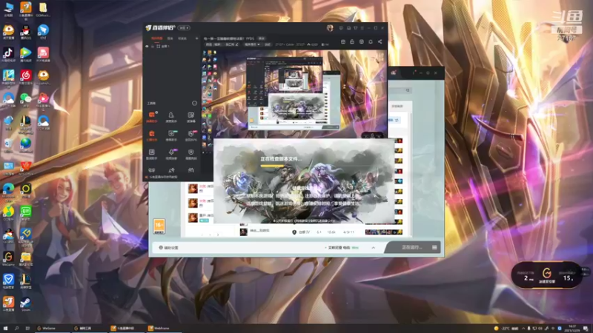The height and width of the screenshot is (333, 593).
Task: Open the blue shield PC Manager shortcut
Action: click(x=8, y=280)
